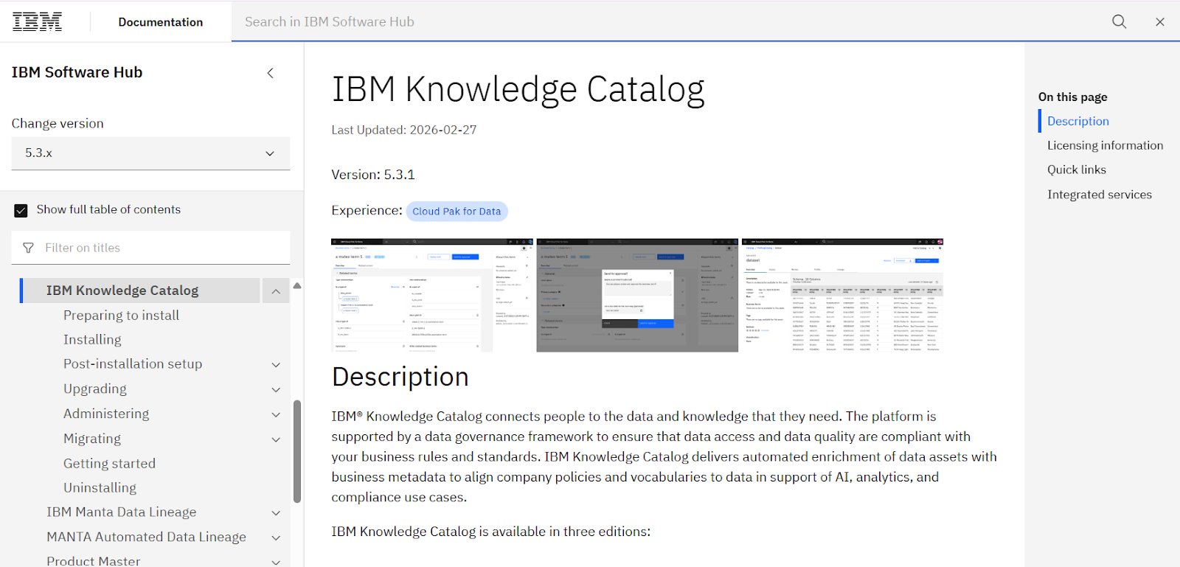Jump to Licensing information section
Viewport: 1180px width, 567px height.
tap(1105, 145)
